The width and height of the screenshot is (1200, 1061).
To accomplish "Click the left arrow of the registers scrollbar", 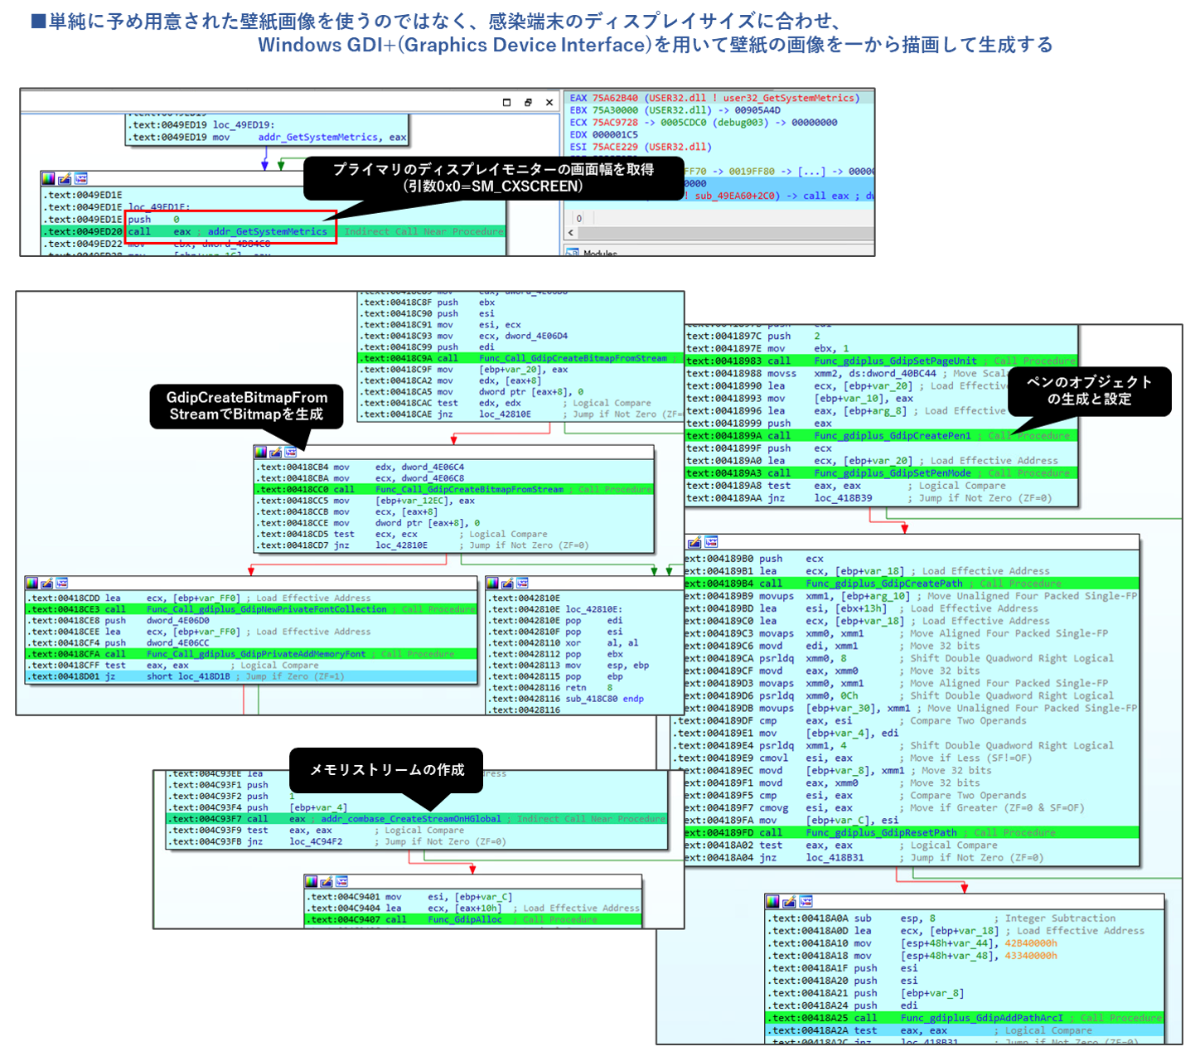I will click(x=570, y=233).
